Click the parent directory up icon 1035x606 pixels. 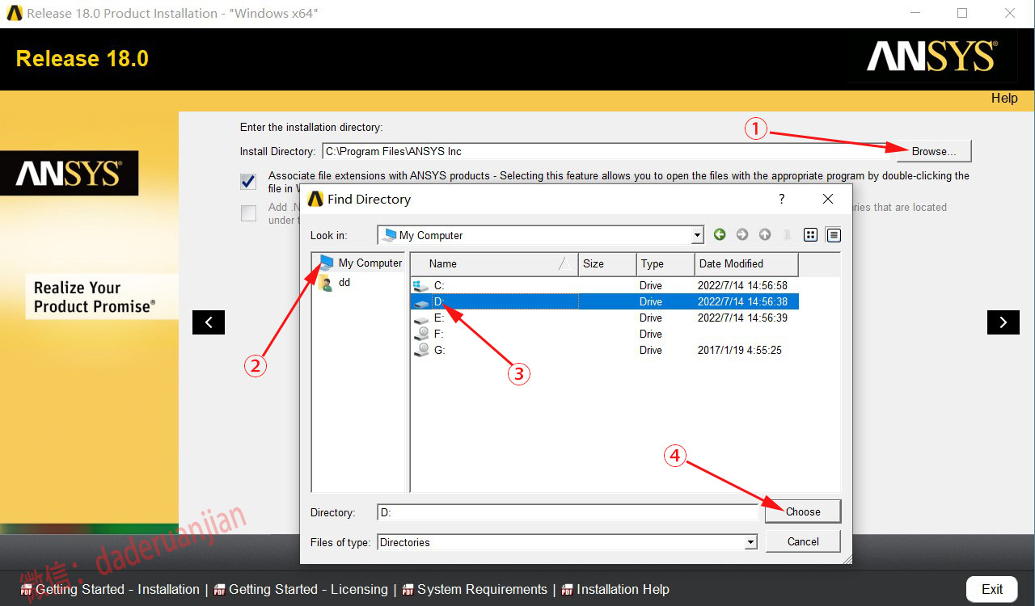[765, 235]
